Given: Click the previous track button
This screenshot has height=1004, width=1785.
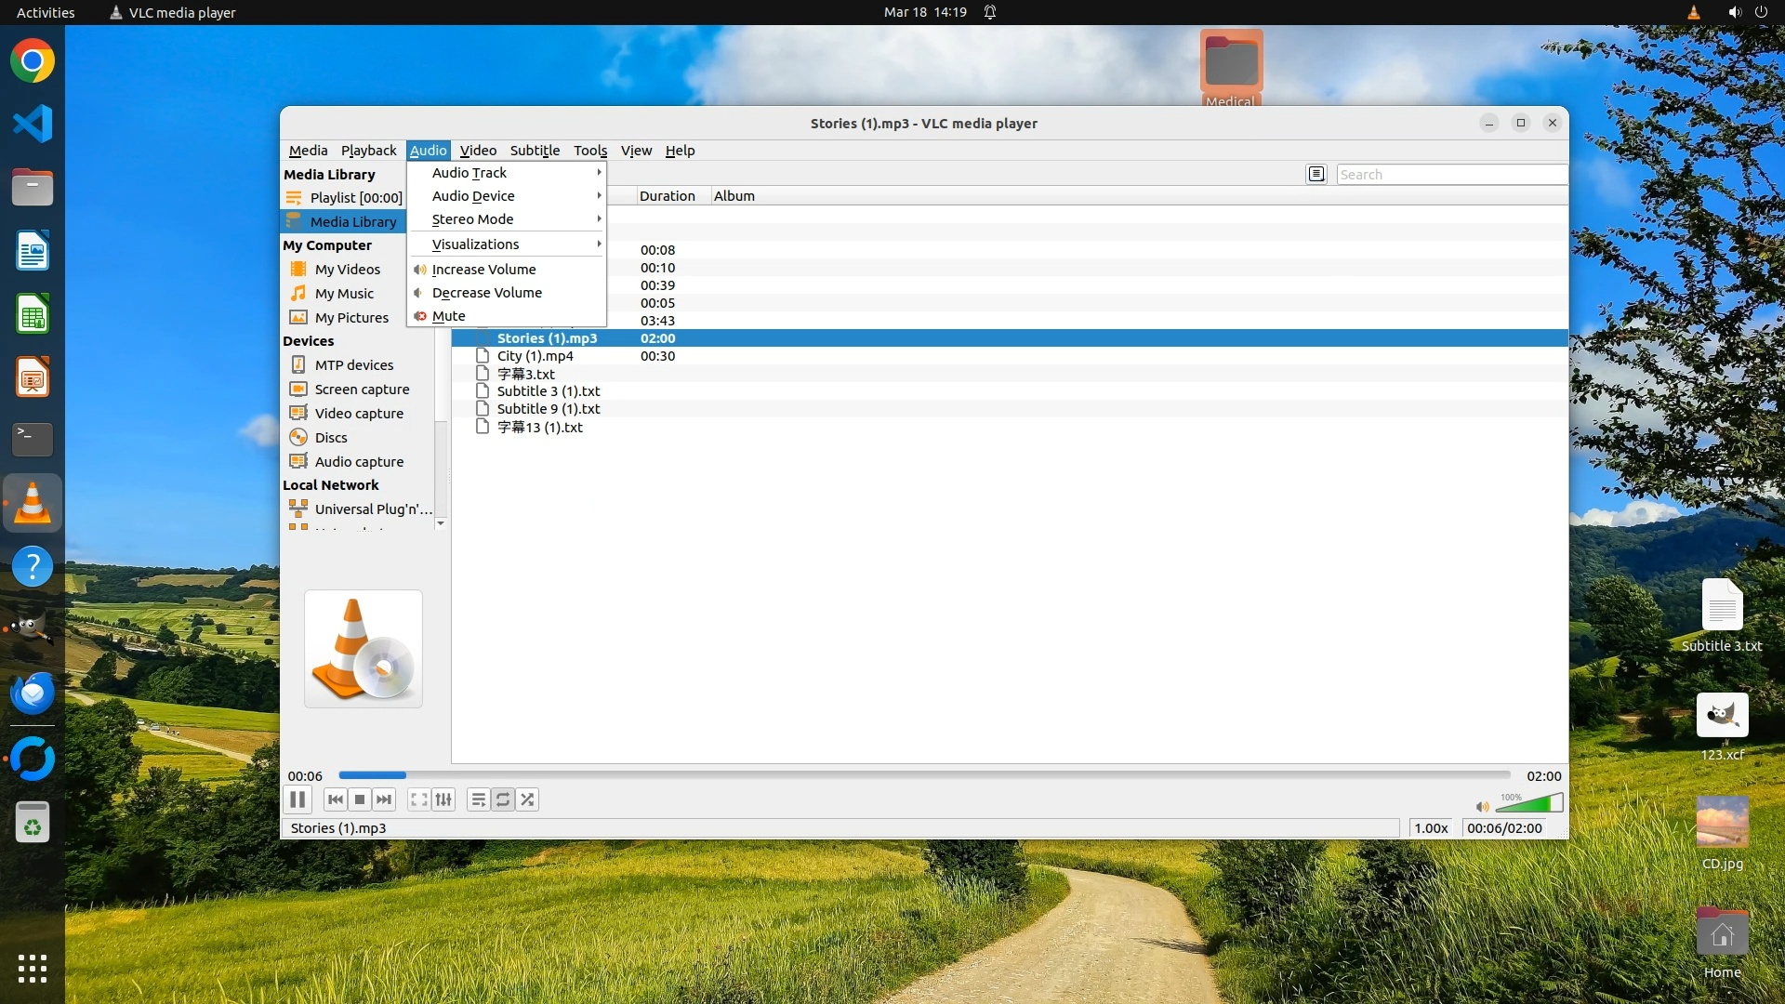Looking at the screenshot, I should coord(336,799).
